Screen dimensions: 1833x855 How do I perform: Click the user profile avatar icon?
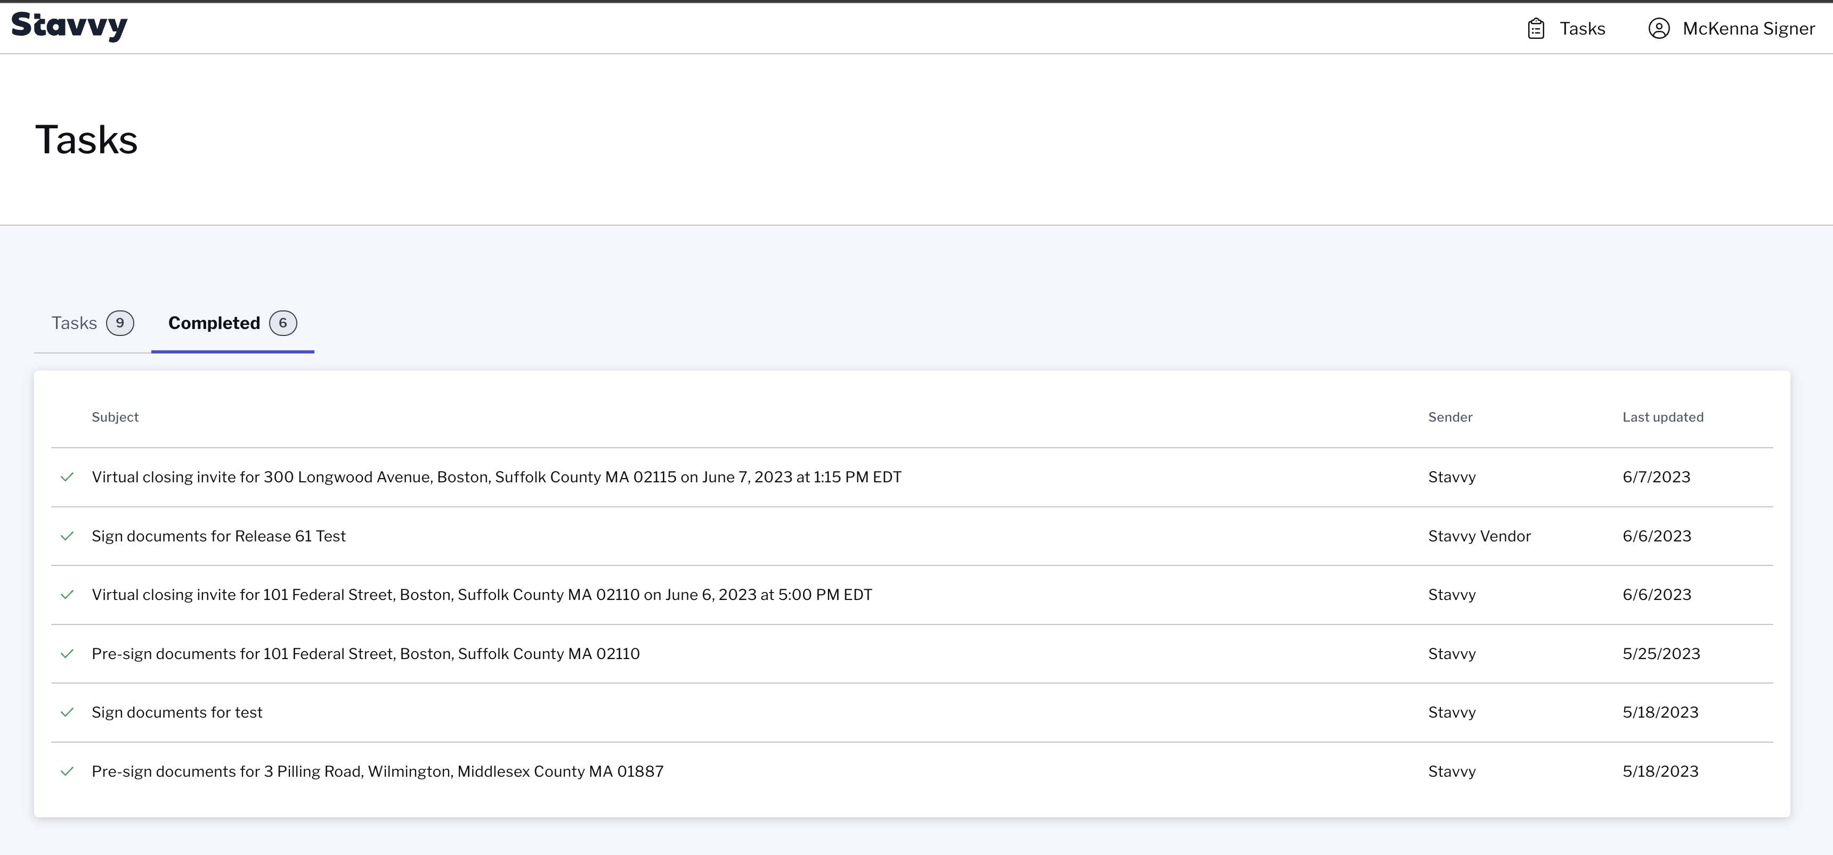(1659, 28)
